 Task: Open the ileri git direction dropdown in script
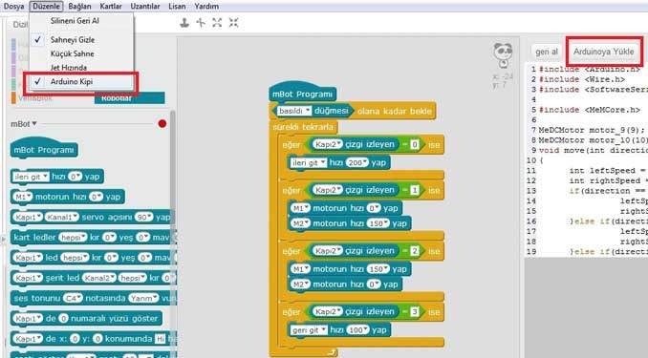tap(309, 162)
